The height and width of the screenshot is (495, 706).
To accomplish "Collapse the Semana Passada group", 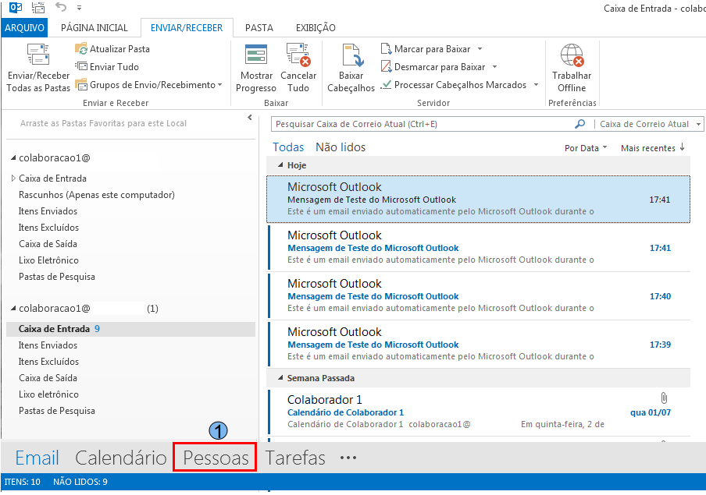I will pyautogui.click(x=280, y=378).
